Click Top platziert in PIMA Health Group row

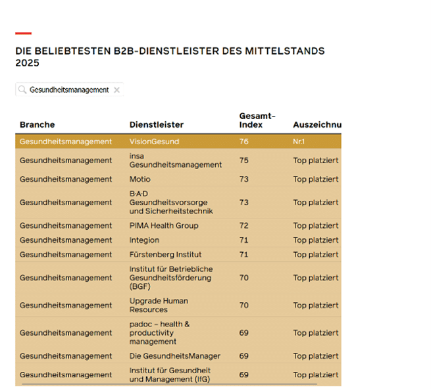point(316,225)
